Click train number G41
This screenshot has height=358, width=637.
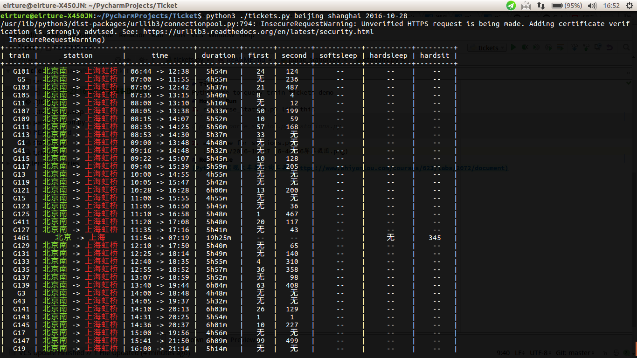[x=19, y=151]
